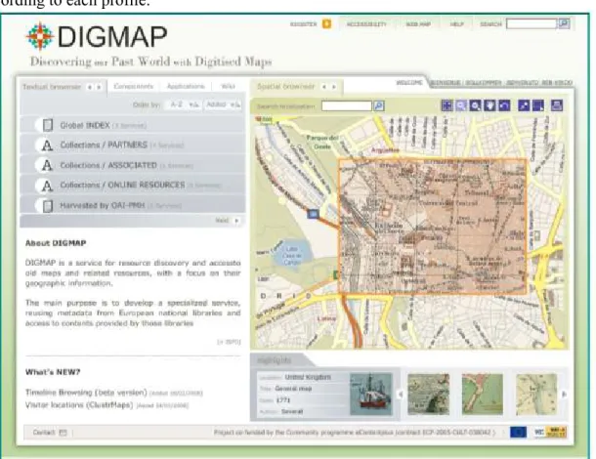Show previous highlights with left arrow
Viewport: 596px width, 459px height.
point(400,395)
